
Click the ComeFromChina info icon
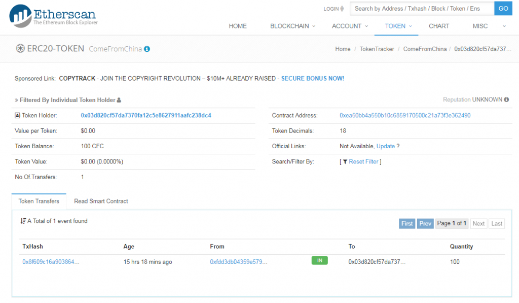(x=147, y=49)
